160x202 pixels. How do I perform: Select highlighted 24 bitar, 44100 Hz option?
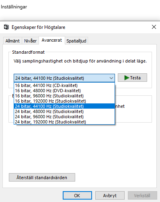[64, 106]
